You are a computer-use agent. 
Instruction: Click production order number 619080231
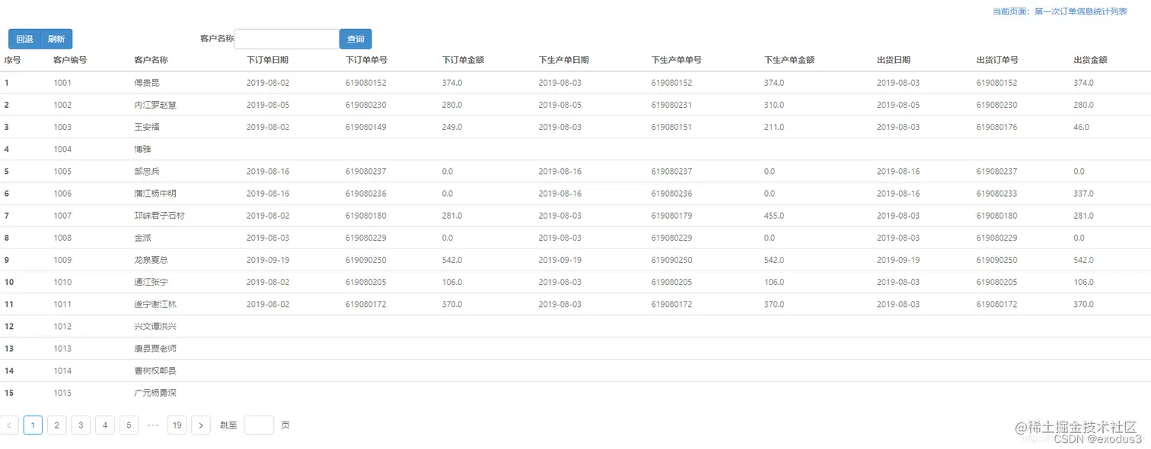(x=672, y=105)
